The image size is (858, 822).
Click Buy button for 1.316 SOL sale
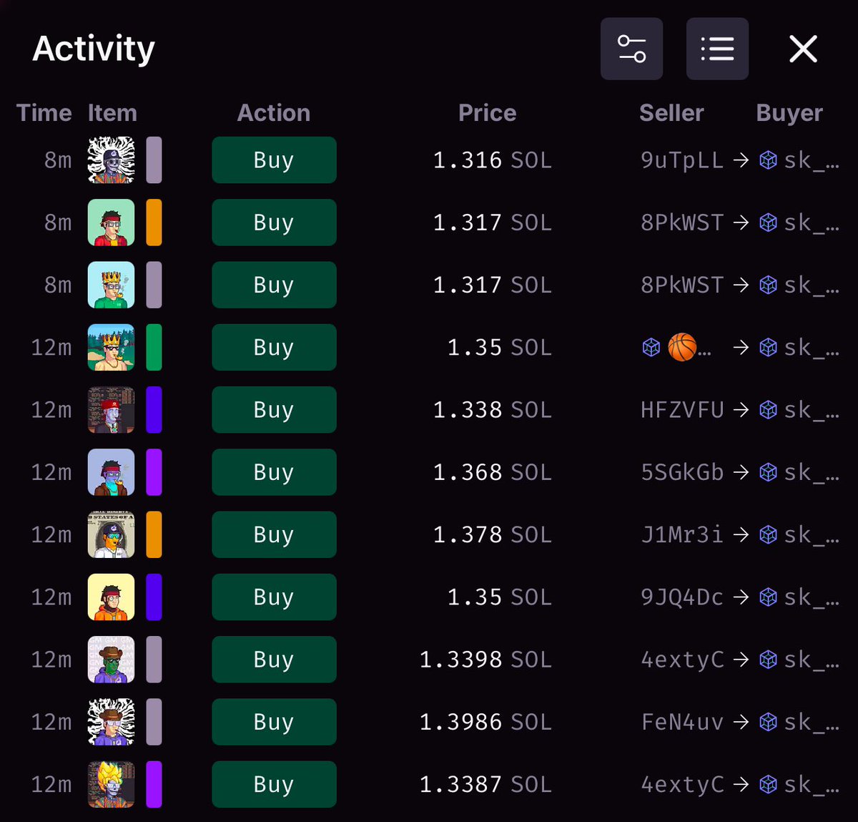(x=274, y=160)
